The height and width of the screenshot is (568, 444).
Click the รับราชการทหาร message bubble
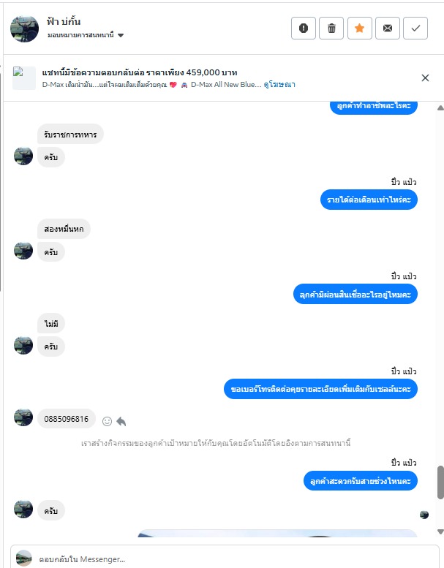click(70, 135)
